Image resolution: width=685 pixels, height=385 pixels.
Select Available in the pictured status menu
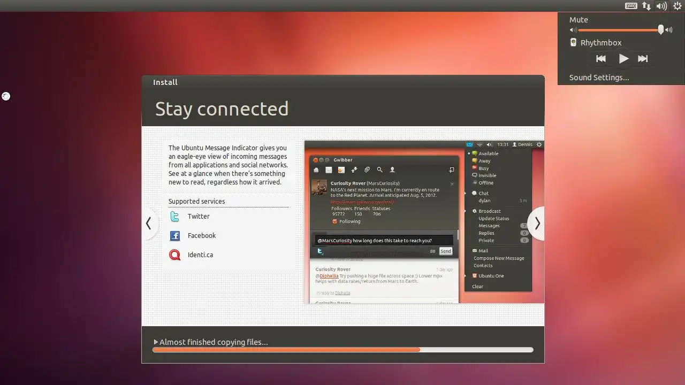coord(488,153)
